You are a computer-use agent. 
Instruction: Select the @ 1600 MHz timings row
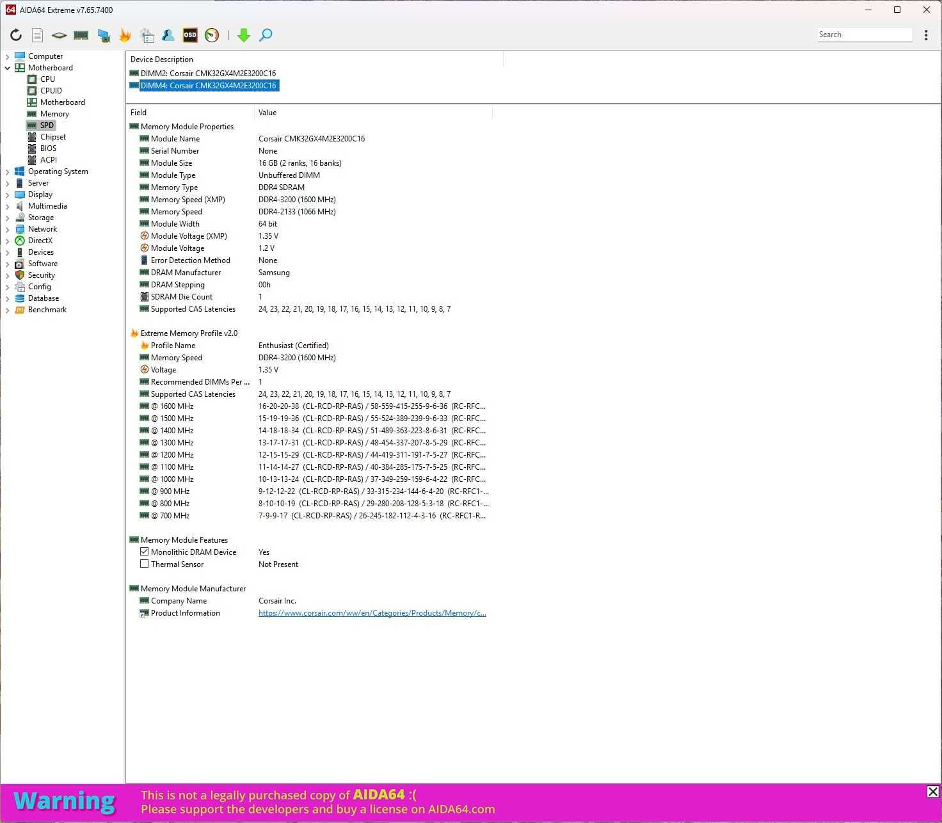pyautogui.click(x=309, y=406)
